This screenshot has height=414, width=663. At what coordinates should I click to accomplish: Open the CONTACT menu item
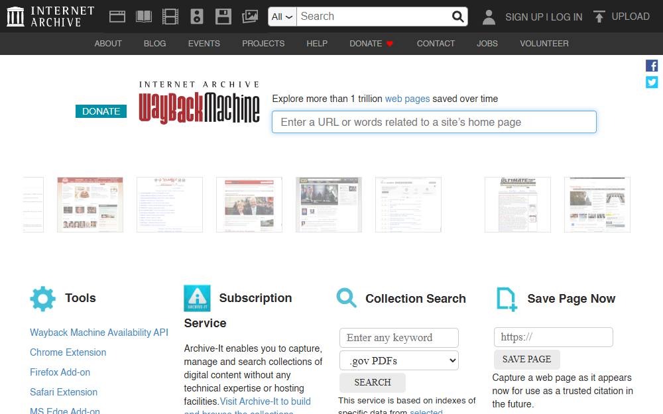(436, 44)
